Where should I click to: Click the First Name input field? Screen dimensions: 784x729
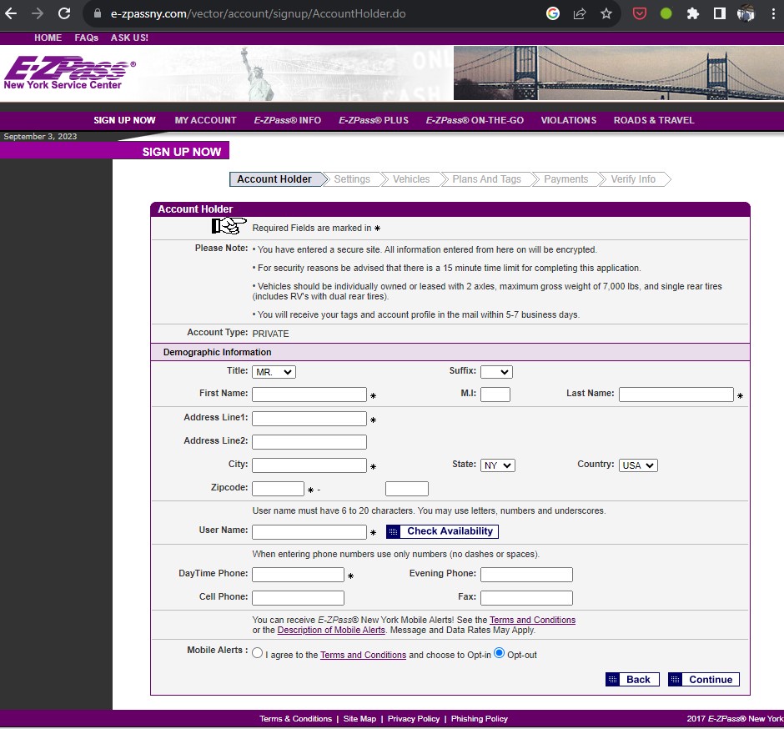point(309,395)
